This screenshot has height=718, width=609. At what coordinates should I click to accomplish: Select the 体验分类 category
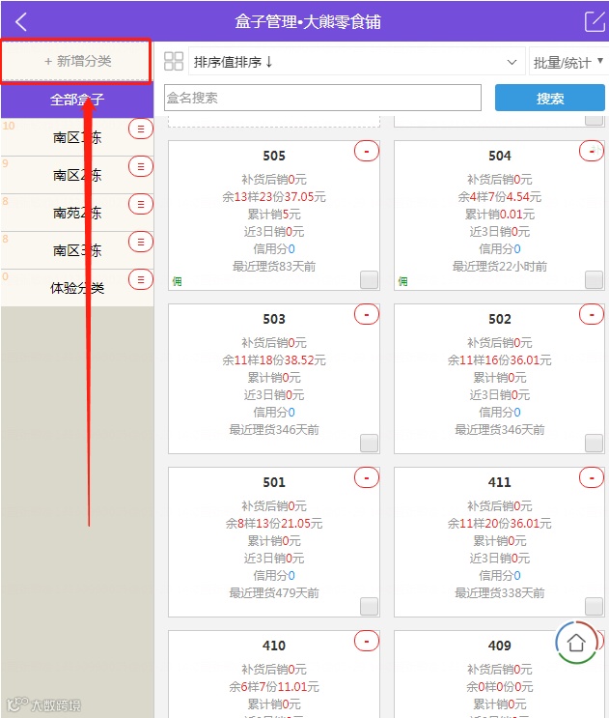click(x=77, y=288)
